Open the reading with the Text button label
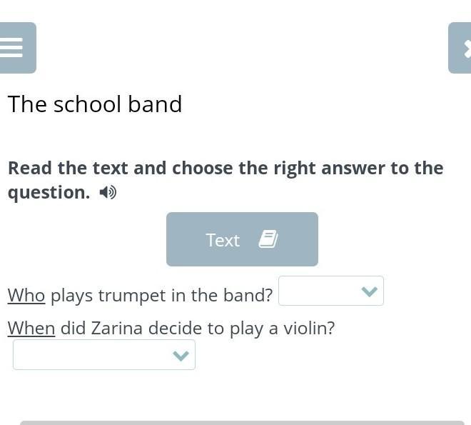Screen dimensions: 471x425 [223, 240]
